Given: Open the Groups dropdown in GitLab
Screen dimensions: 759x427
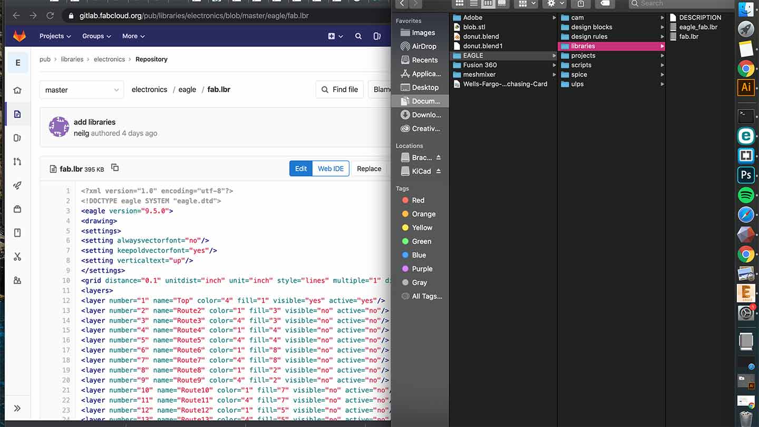Looking at the screenshot, I should [x=96, y=36].
